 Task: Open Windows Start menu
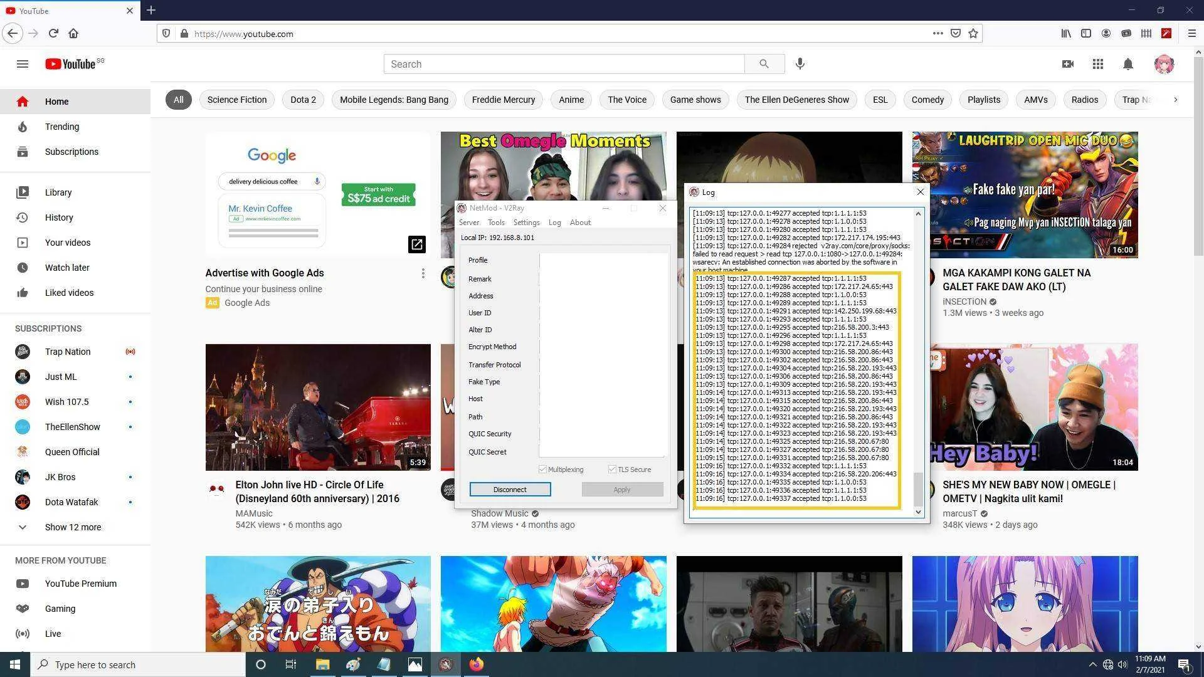(x=15, y=664)
